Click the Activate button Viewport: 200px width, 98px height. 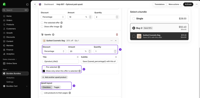[x=188, y=4]
